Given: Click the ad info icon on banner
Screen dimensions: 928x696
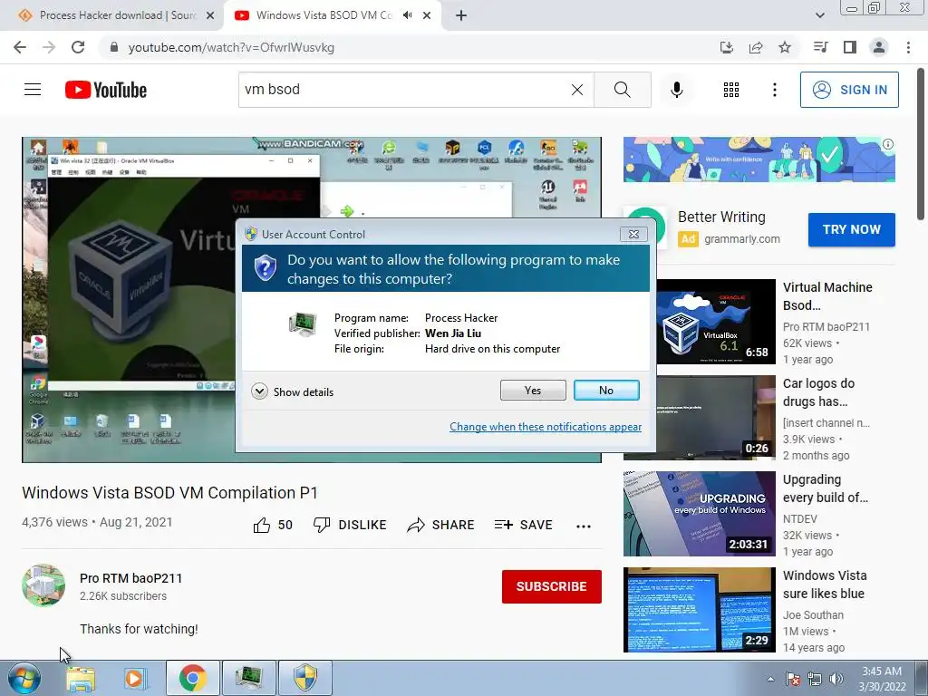Looking at the screenshot, I should (x=888, y=144).
